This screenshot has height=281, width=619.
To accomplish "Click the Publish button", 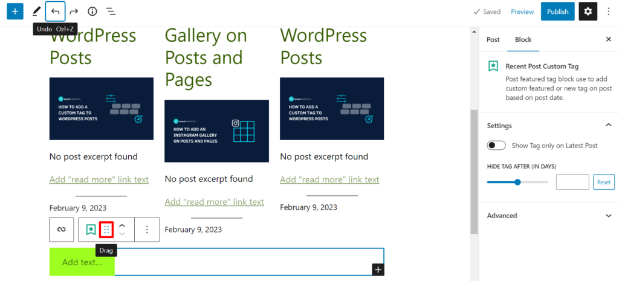I will pos(557,11).
